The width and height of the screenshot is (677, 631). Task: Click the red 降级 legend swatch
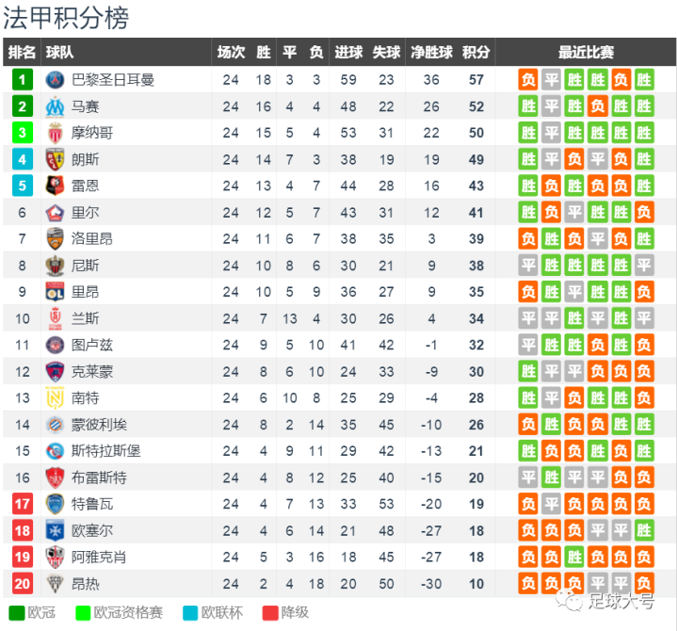click(270, 613)
